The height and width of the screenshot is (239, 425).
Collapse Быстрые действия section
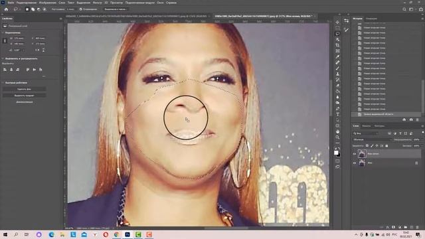coord(3,82)
